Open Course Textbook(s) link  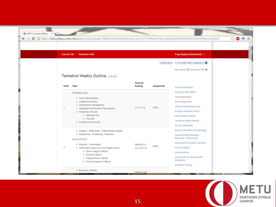(184, 125)
